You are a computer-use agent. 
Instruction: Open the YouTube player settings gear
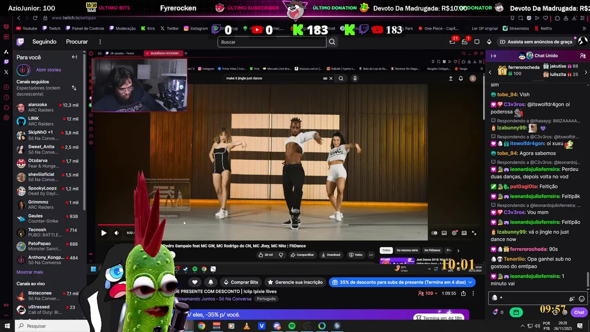(x=454, y=233)
